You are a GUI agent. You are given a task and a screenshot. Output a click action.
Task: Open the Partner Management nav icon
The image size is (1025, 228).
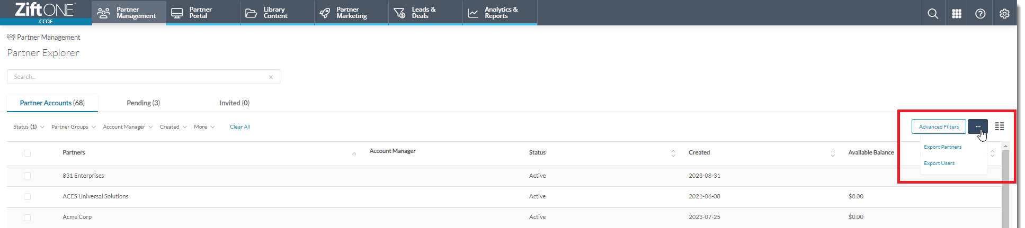point(104,13)
